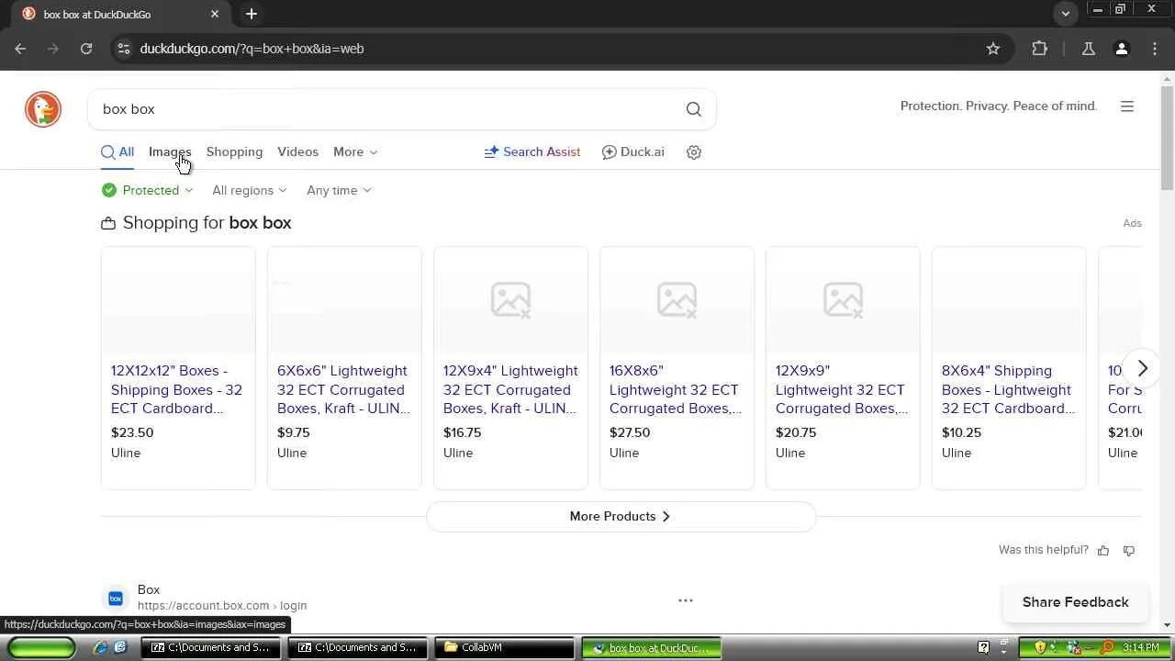This screenshot has height=661, width=1175.
Task: Click the 3:14 PM taskbar clock
Action: [1141, 647]
